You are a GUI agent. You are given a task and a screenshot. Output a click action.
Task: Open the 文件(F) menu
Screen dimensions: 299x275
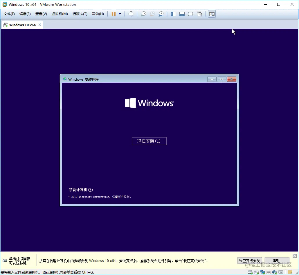pyautogui.click(x=9, y=14)
